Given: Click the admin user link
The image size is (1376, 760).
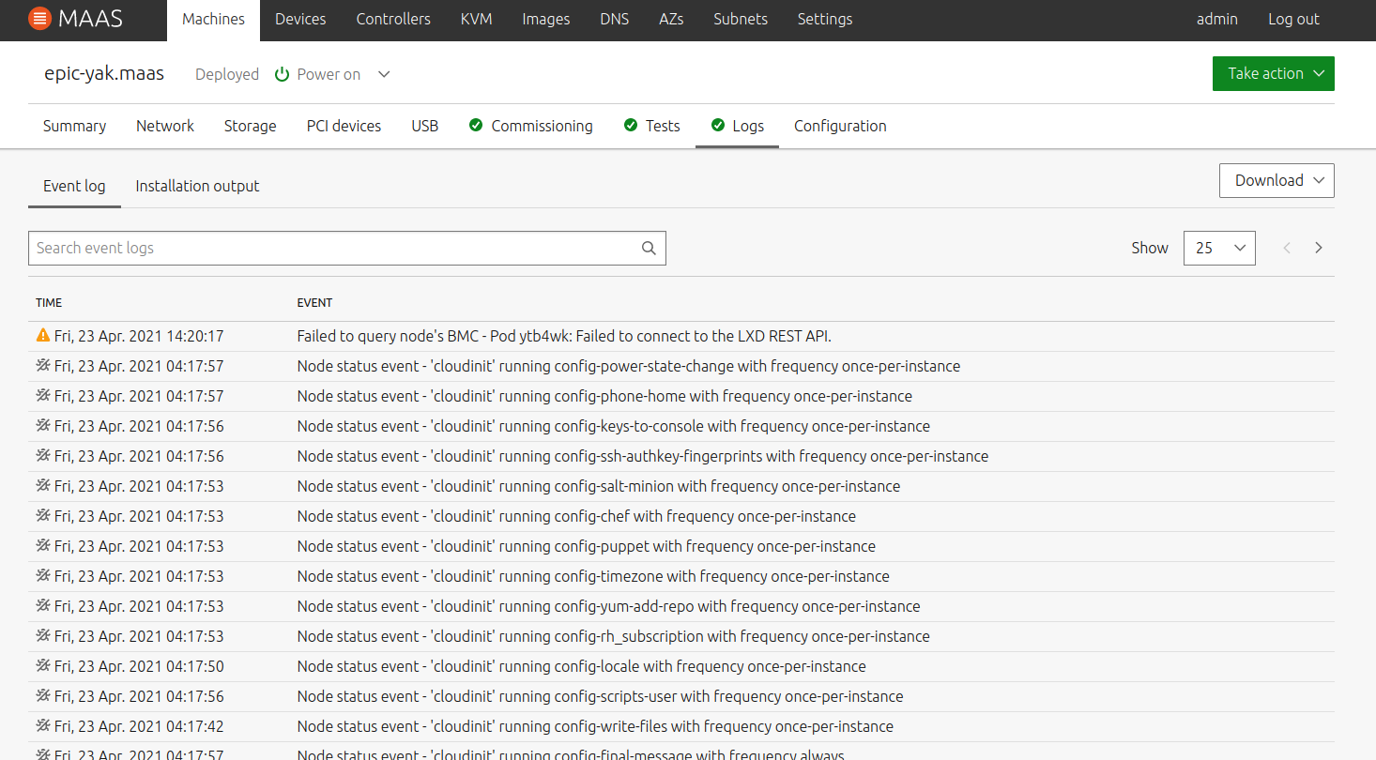Looking at the screenshot, I should point(1216,19).
